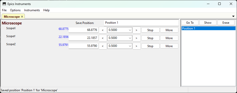Image resolution: width=237 pixels, height=93 pixels.
Task: Step ScopeX forward with > button
Action: 137,30
